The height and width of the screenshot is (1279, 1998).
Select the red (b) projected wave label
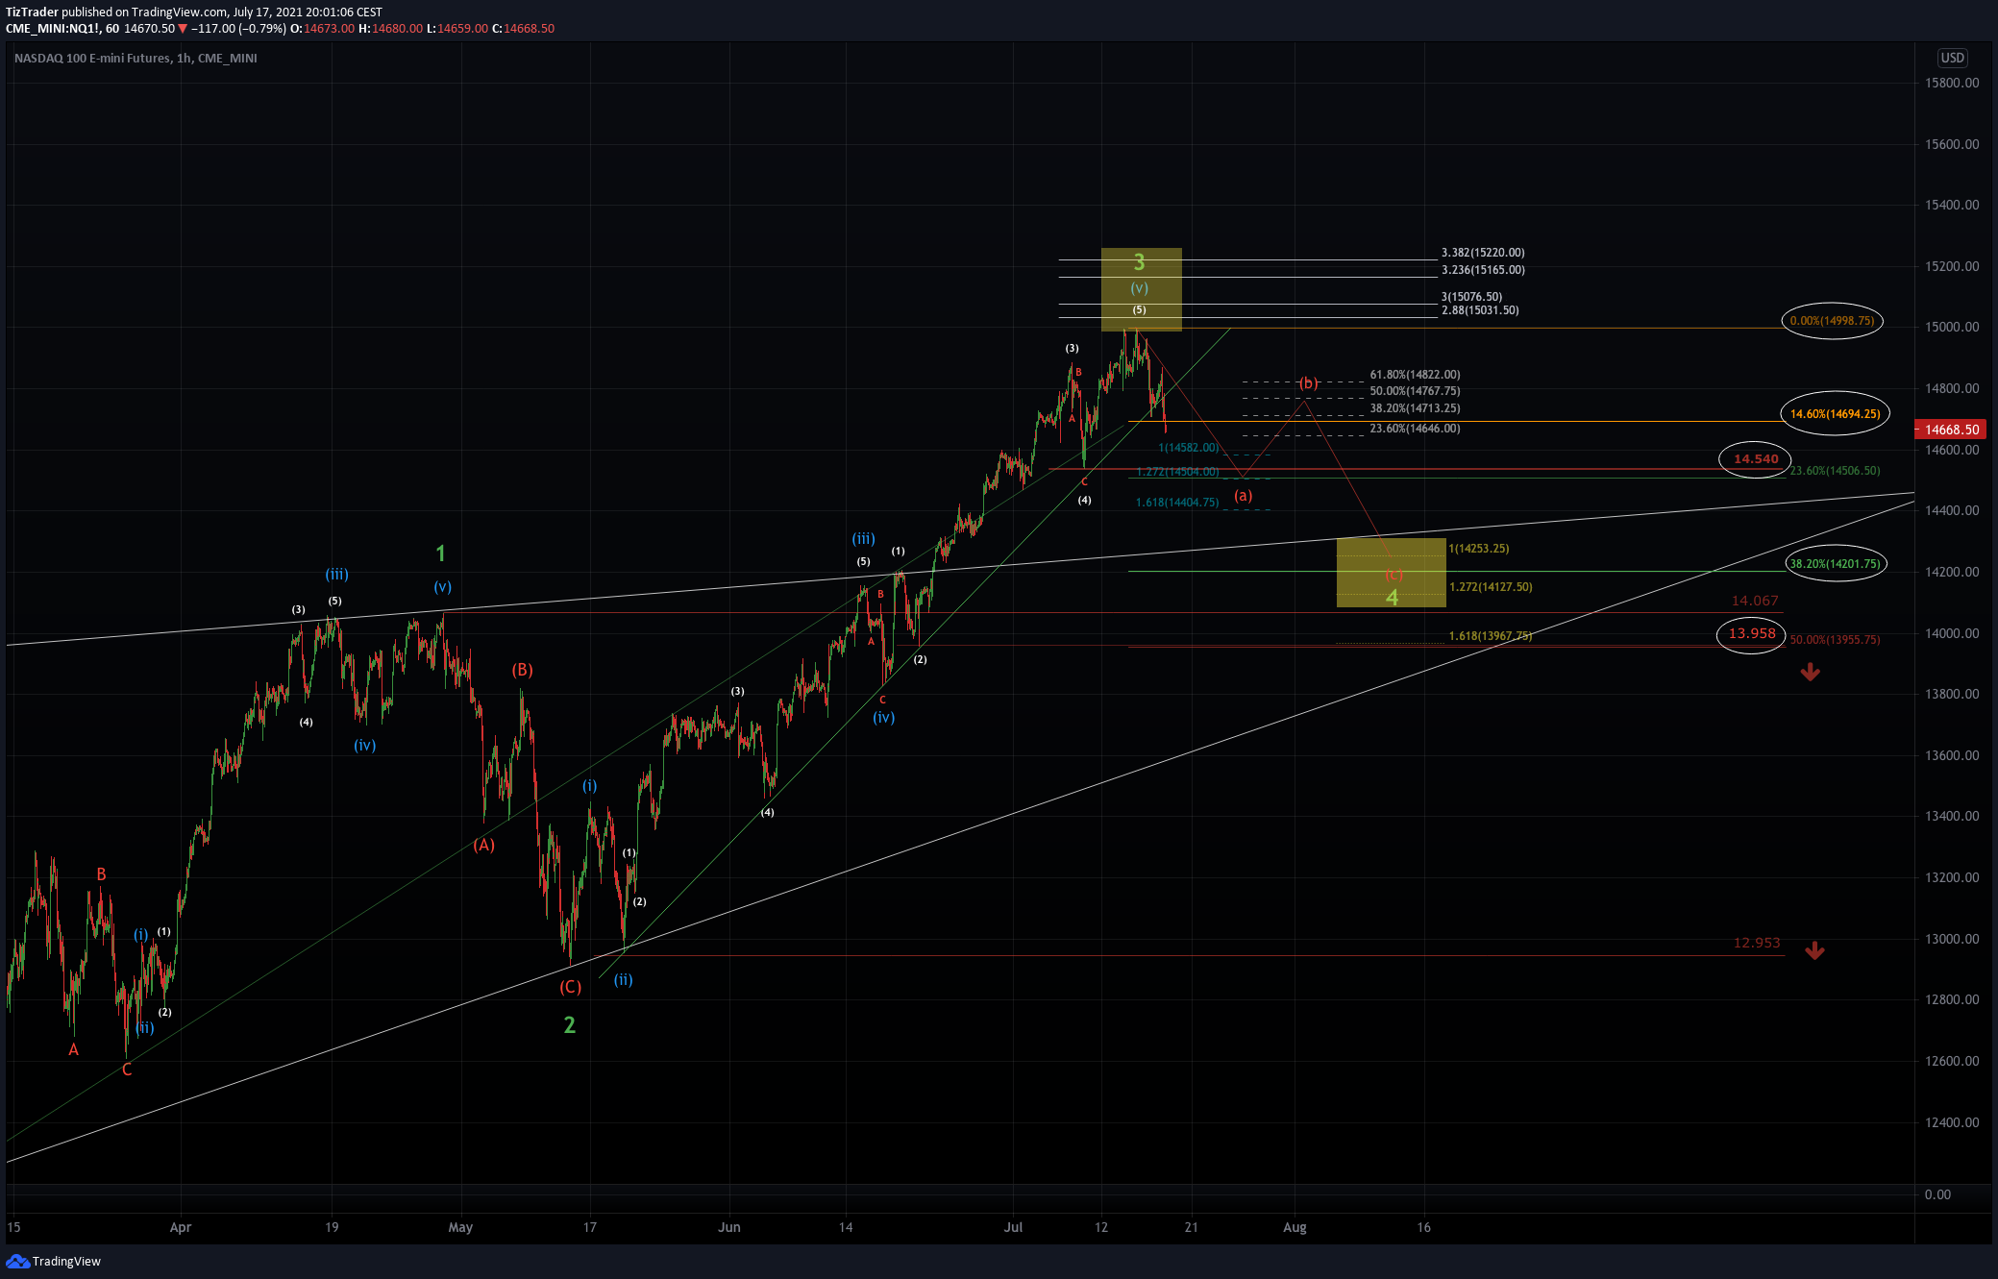click(x=1308, y=382)
